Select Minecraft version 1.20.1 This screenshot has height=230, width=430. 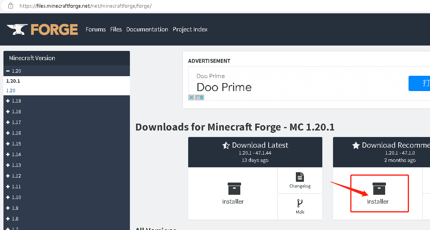(x=13, y=81)
